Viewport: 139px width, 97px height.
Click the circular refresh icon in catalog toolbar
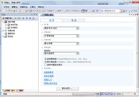tap(30, 18)
